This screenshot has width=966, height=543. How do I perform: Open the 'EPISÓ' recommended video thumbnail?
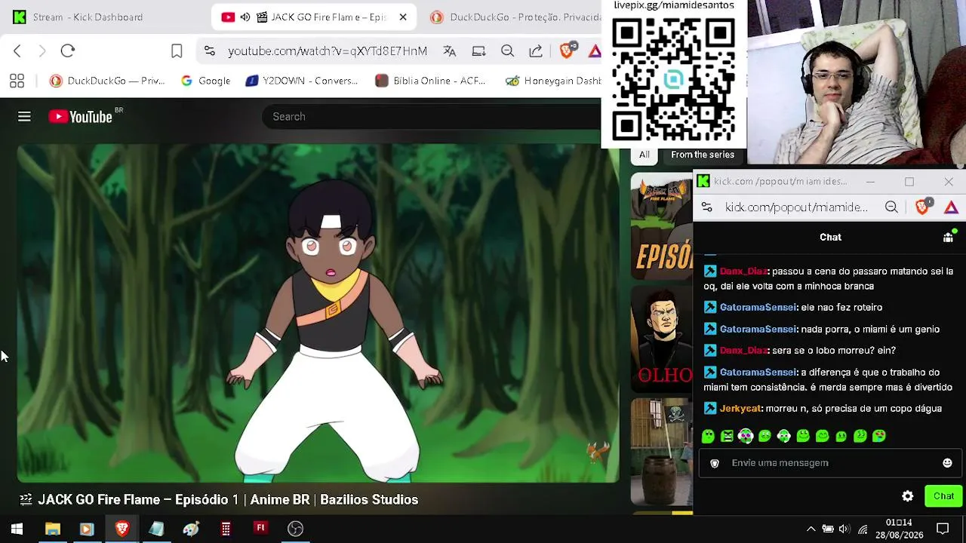coord(662,226)
